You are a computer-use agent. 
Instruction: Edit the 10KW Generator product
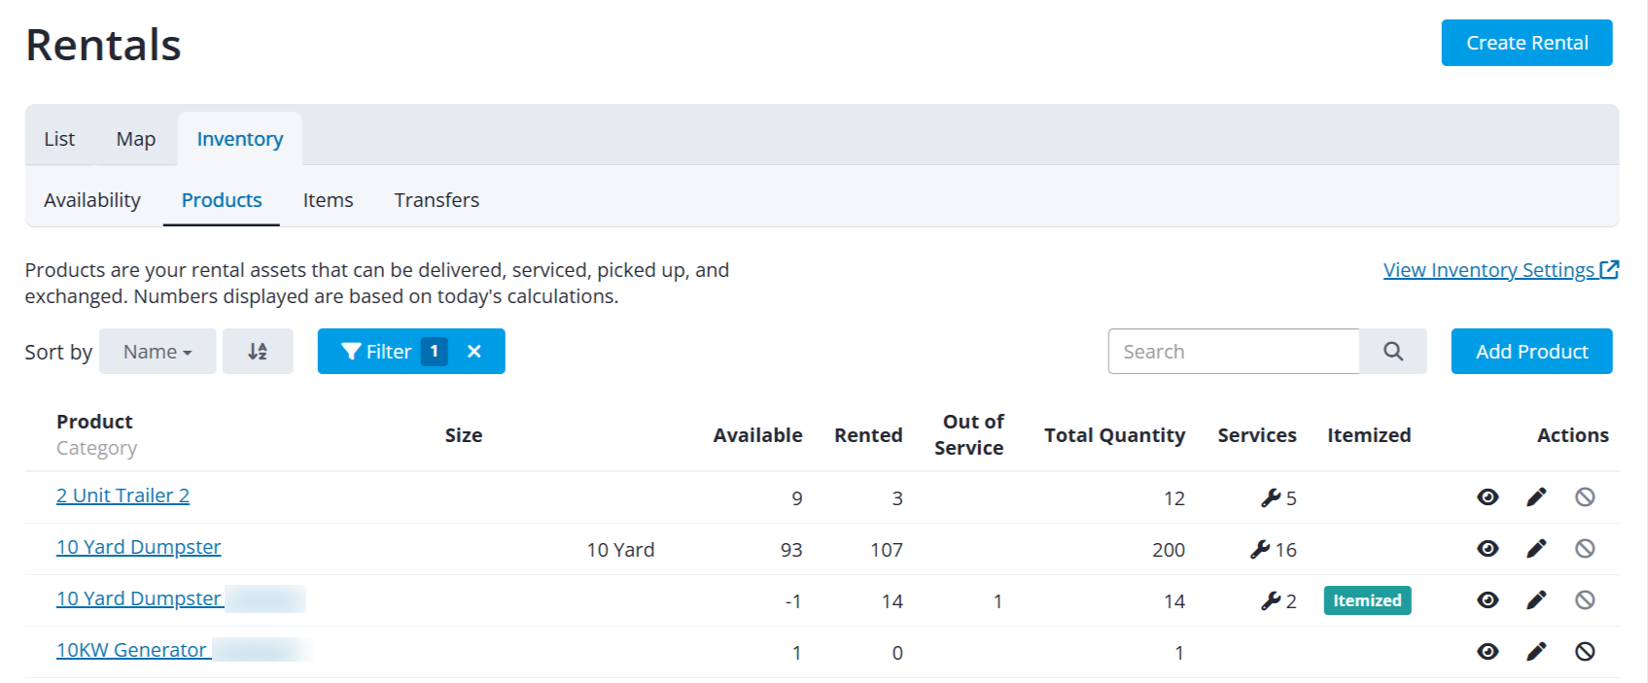pos(1536,652)
